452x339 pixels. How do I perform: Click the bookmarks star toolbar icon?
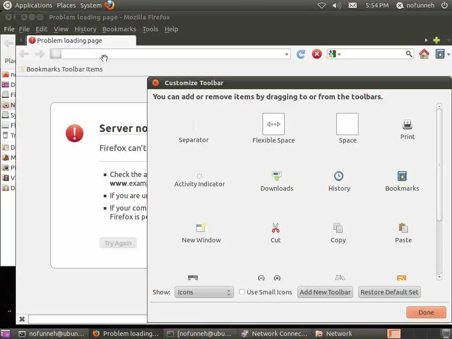(440, 54)
